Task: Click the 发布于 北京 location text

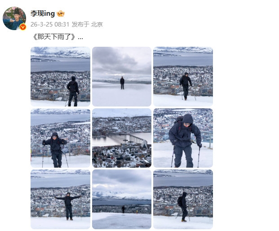Action: click(x=87, y=24)
